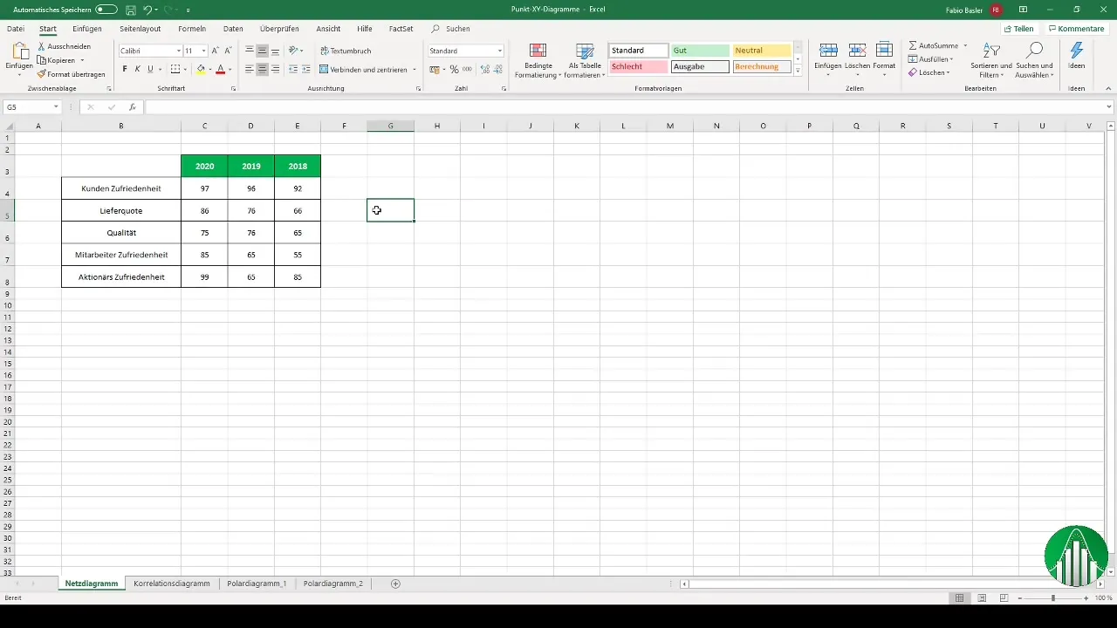Increase font size with larger A

216,51
